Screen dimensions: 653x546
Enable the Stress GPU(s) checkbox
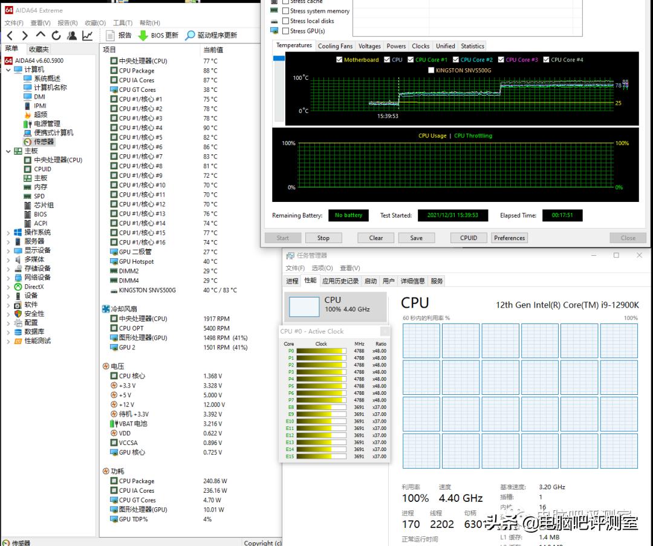click(285, 31)
